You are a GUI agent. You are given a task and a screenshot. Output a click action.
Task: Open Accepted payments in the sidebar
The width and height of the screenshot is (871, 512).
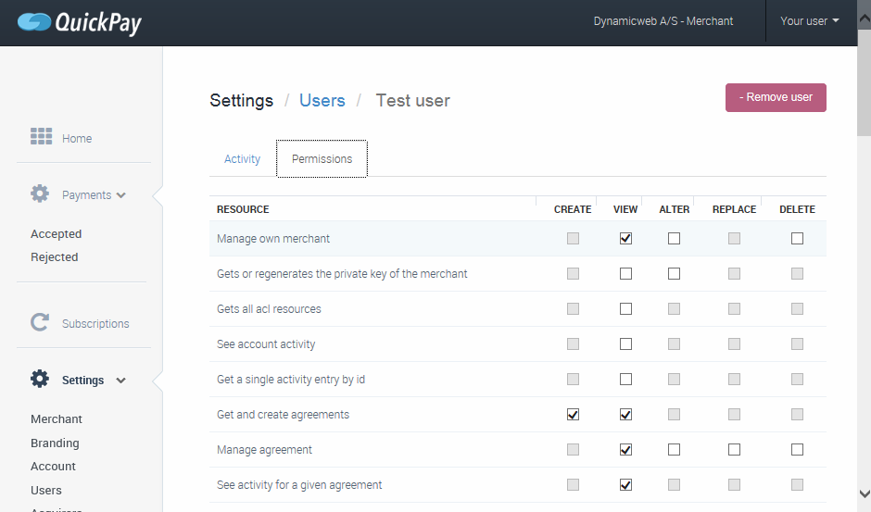(56, 234)
